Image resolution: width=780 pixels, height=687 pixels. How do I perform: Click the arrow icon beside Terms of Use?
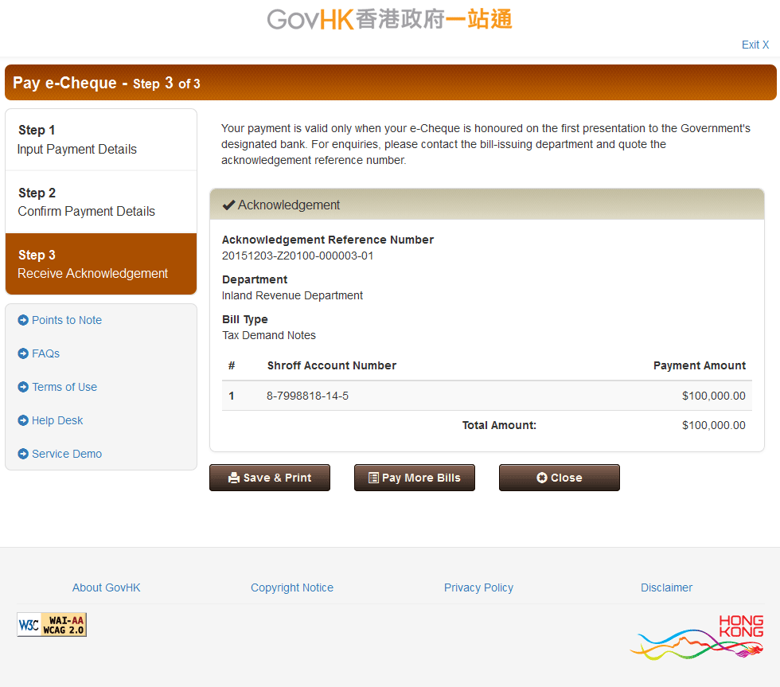tap(23, 387)
